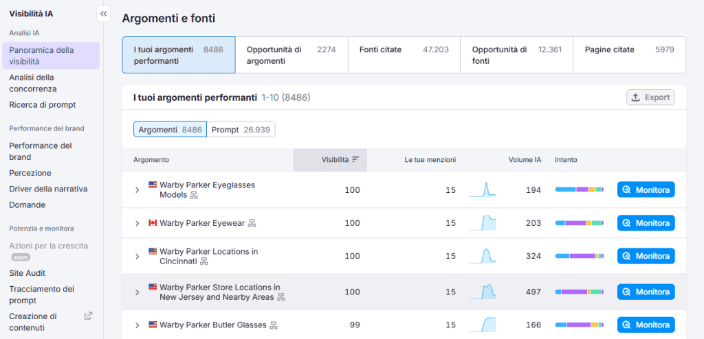Viewport: 704px width, 339px height.
Task: Expand the Warby Parker Eyeglasses Models row
Action: (137, 190)
